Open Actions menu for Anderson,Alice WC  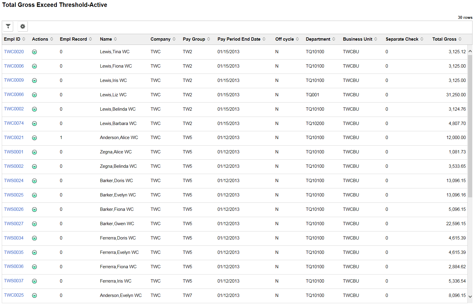[34, 138]
